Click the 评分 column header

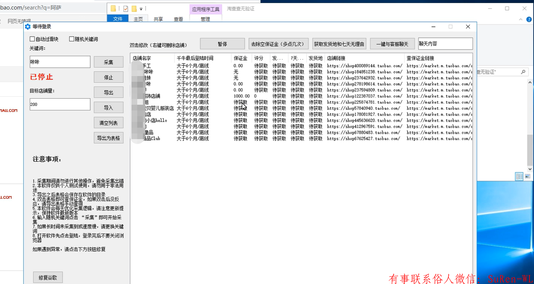pos(261,58)
